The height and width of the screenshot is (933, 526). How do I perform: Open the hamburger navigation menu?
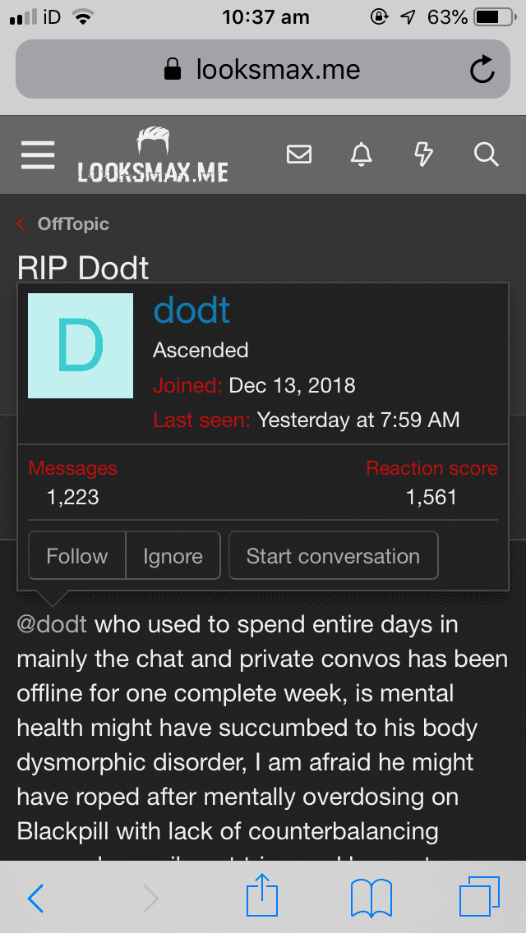(38, 154)
